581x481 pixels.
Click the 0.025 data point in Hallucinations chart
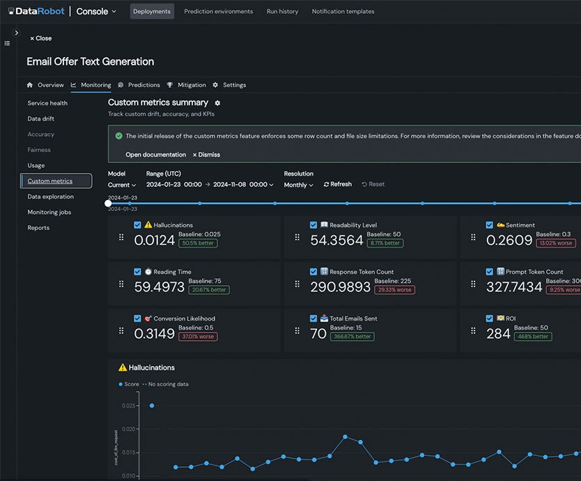click(x=152, y=406)
